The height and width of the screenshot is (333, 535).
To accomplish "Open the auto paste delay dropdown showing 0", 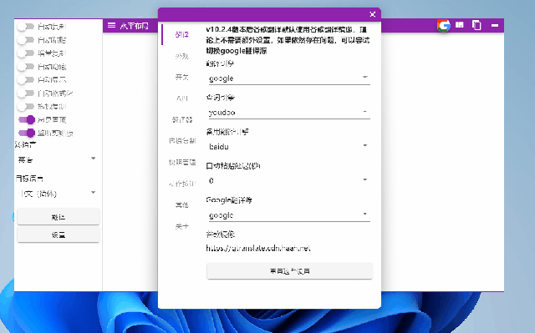I will tap(288, 180).
